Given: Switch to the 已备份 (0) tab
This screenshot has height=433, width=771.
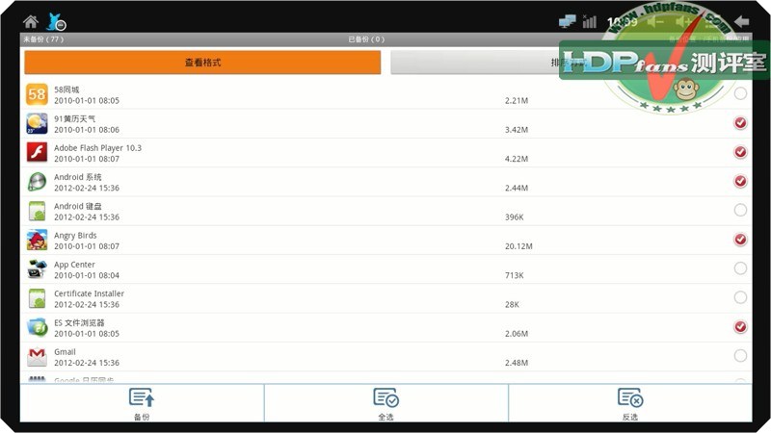Looking at the screenshot, I should pos(366,39).
